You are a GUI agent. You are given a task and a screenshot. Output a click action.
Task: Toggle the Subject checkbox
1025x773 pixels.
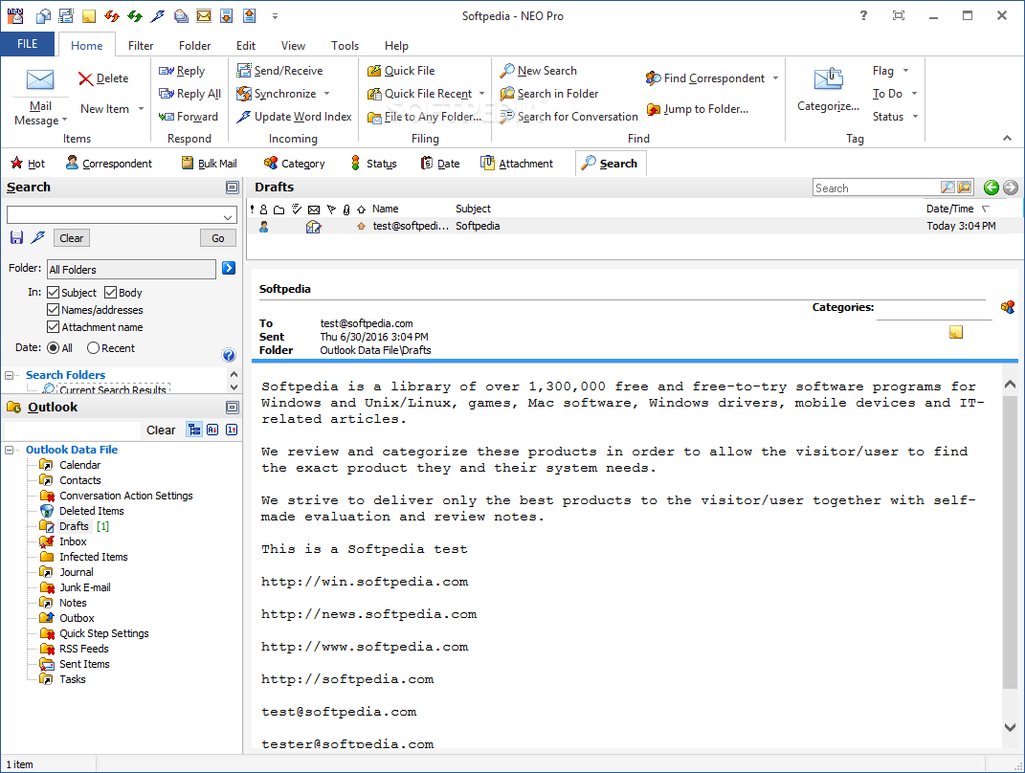coord(54,292)
